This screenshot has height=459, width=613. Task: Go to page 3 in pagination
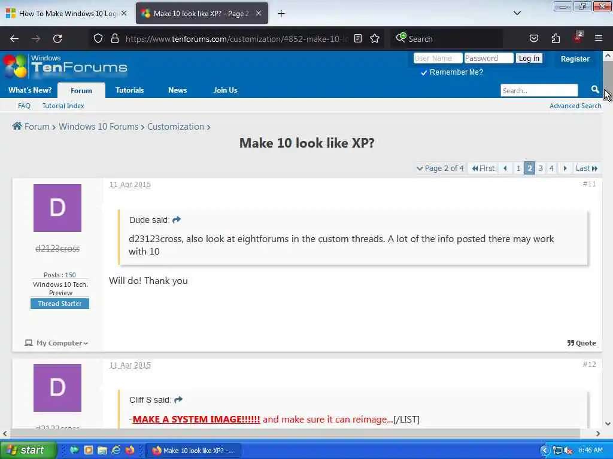[x=541, y=168]
